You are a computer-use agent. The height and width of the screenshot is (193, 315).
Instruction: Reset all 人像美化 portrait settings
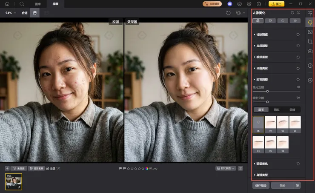[292, 13]
